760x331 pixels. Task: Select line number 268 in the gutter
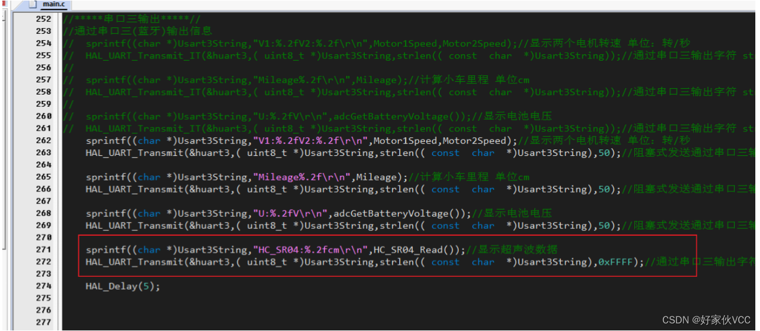click(x=43, y=214)
